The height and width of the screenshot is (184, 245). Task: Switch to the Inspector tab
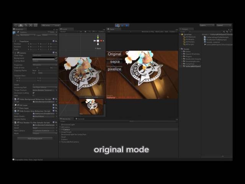pos(19,29)
